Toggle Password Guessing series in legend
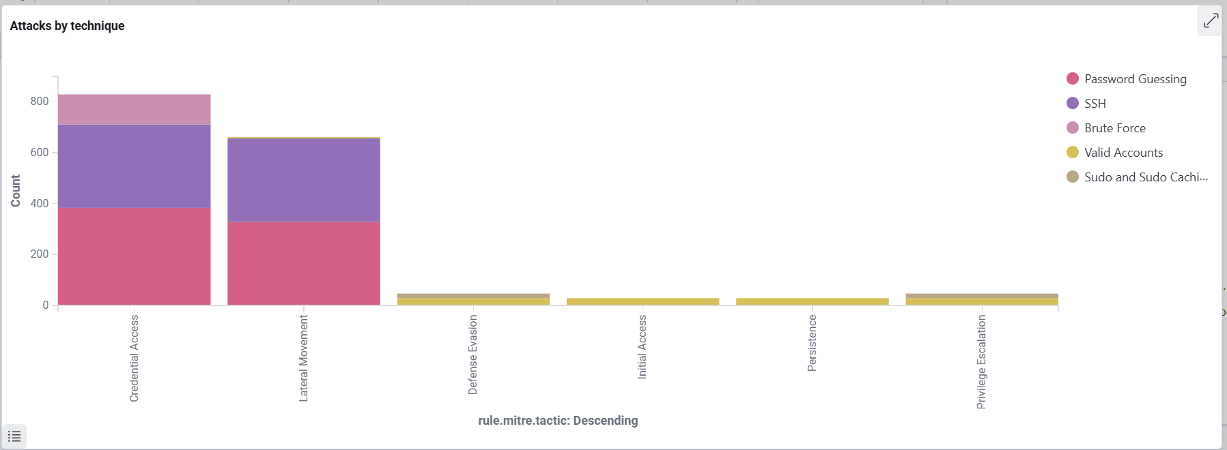 pyautogui.click(x=1136, y=79)
